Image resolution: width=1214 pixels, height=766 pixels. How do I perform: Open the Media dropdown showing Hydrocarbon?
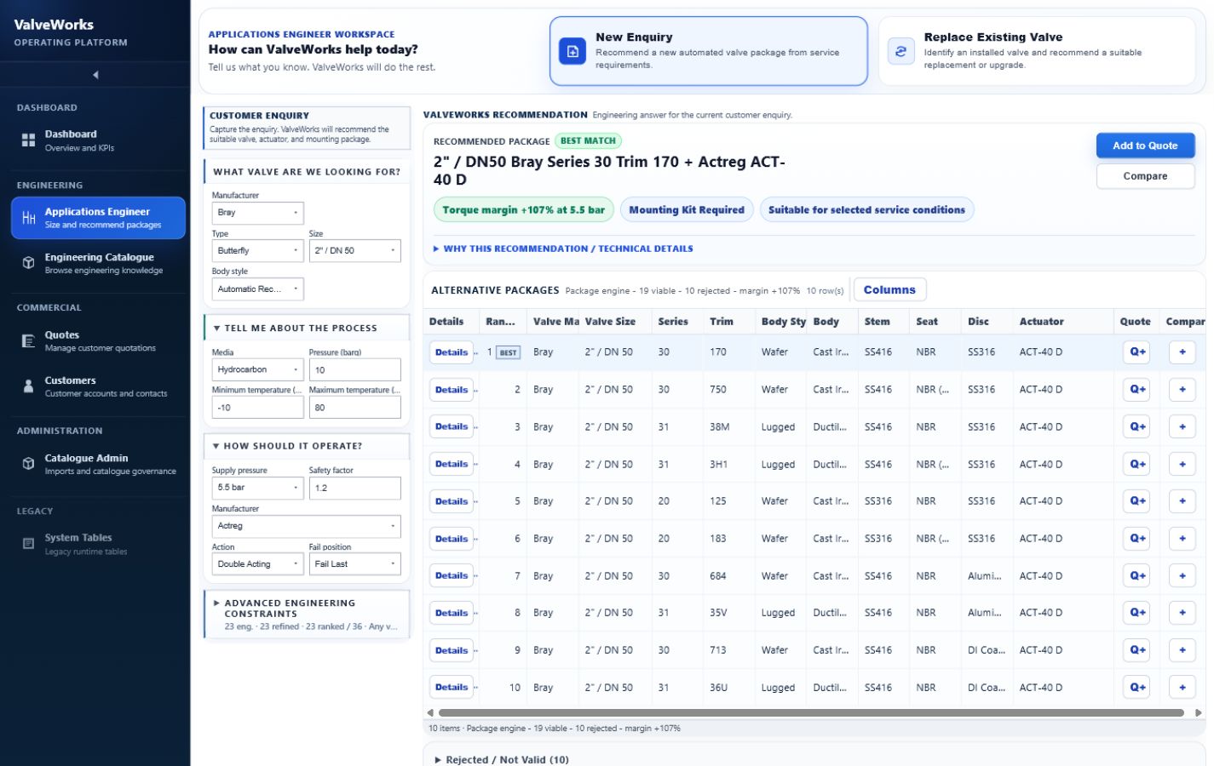pyautogui.click(x=257, y=369)
